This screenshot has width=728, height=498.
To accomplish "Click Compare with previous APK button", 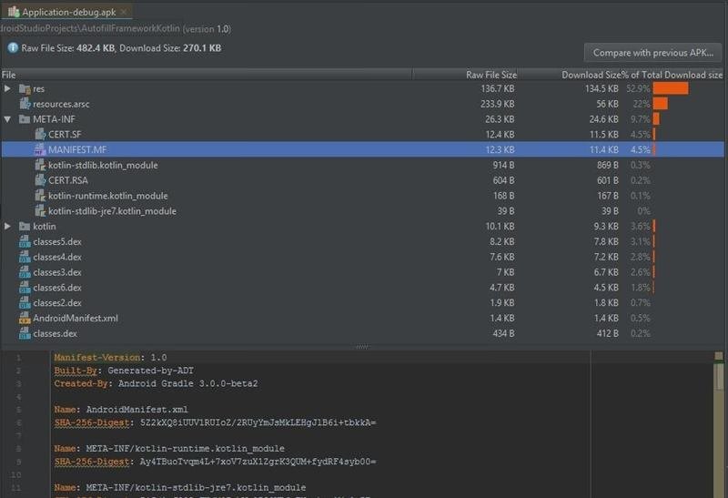I will tap(652, 53).
